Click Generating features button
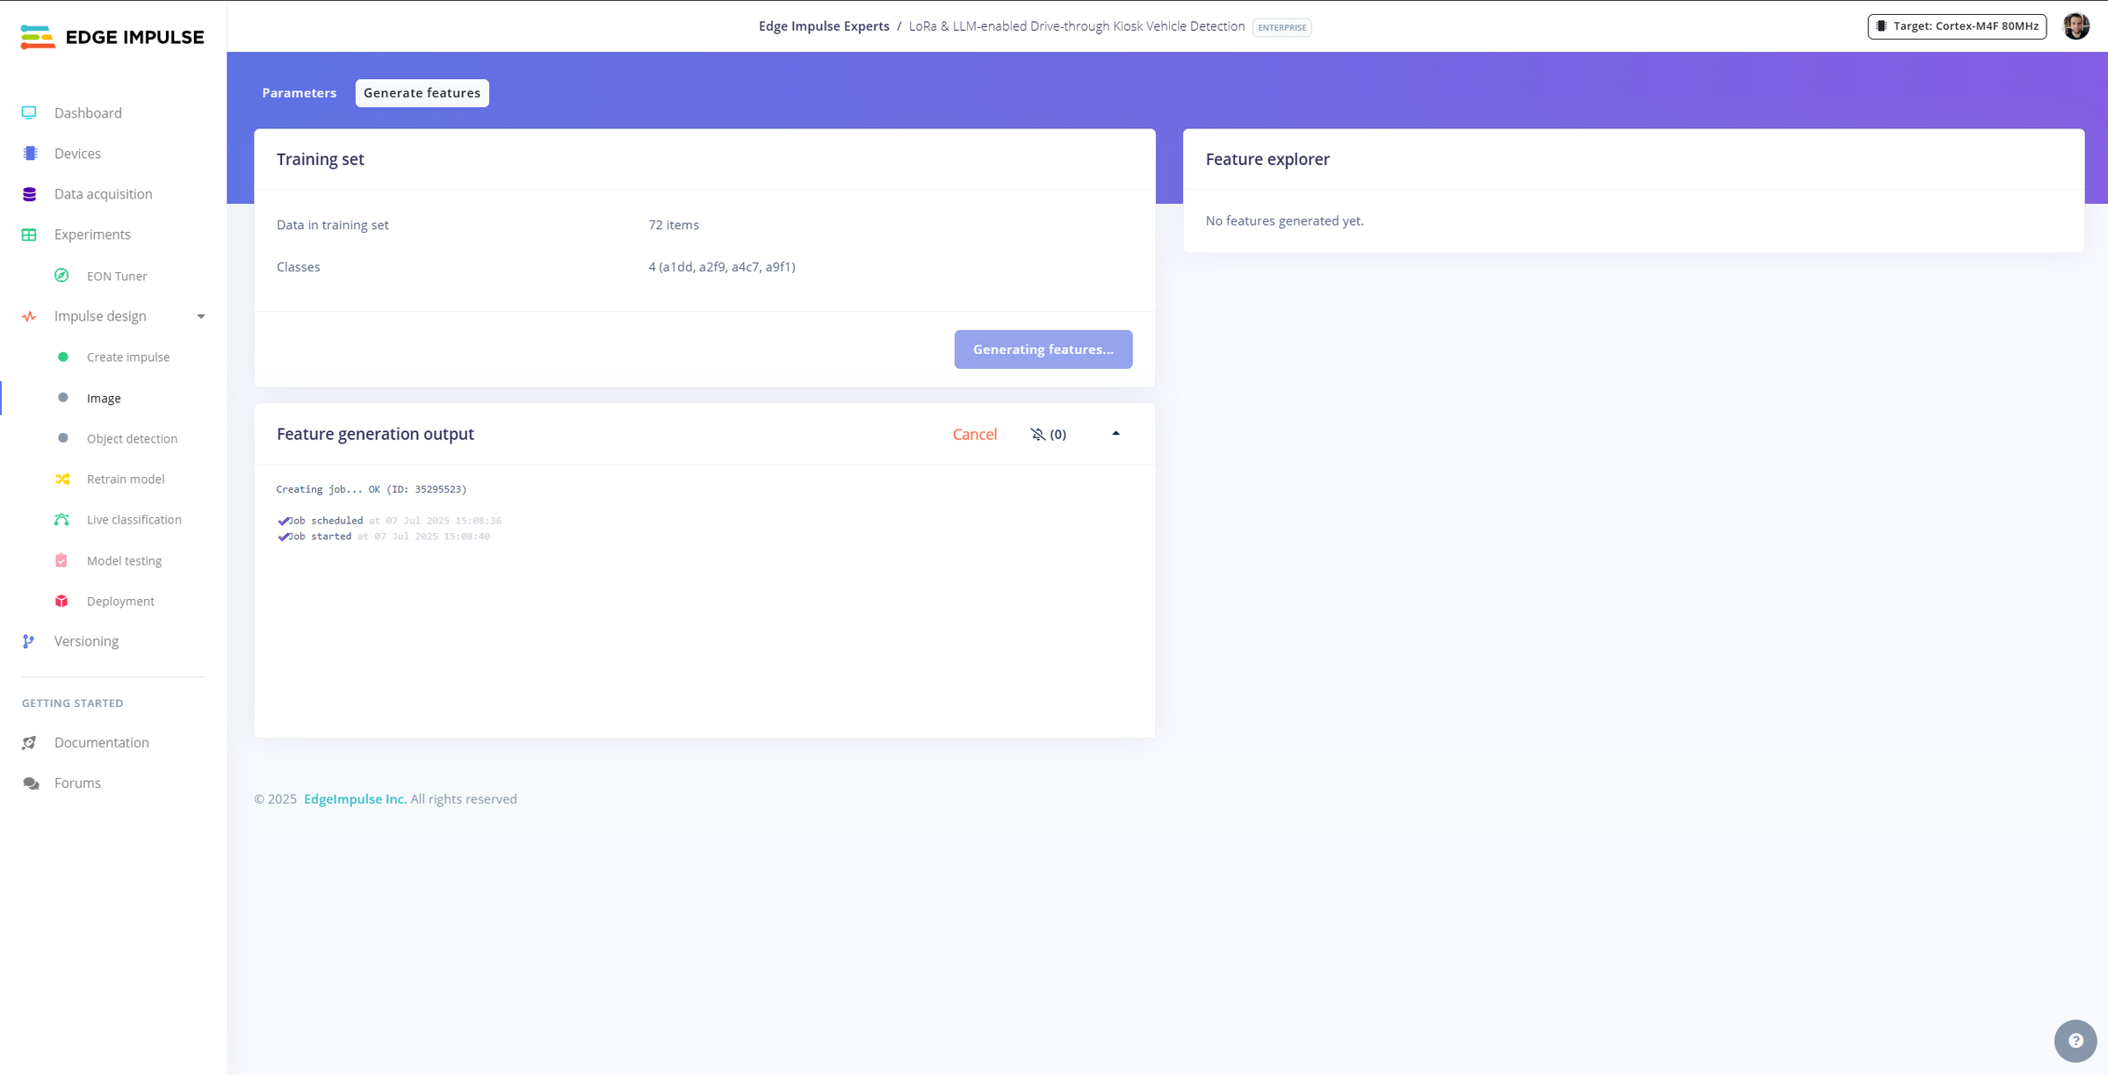 click(1043, 349)
